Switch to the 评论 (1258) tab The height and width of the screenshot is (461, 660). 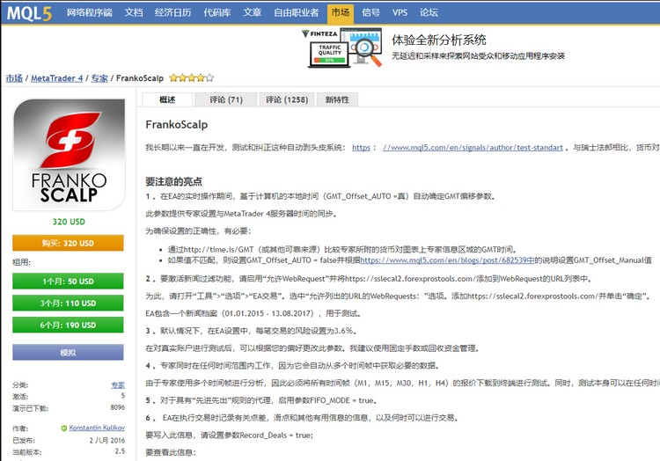287,99
